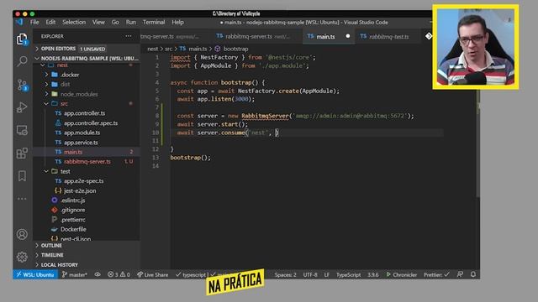Click the unsaved dot on main.ts tab

pyautogui.click(x=348, y=36)
